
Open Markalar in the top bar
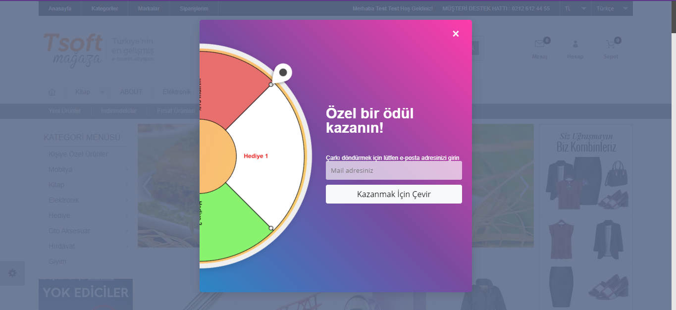(x=149, y=8)
